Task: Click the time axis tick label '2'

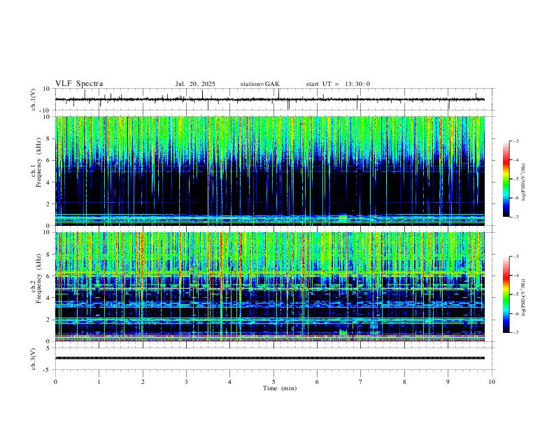Action: pyautogui.click(x=143, y=382)
